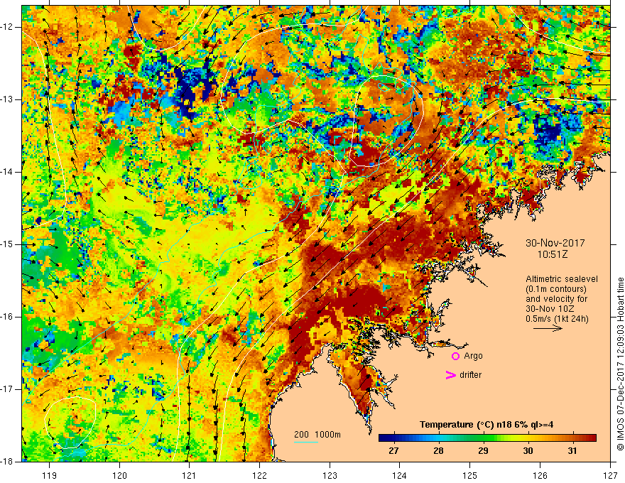The image size is (625, 483).
Task: Click longitude axis label '122'
Action: coord(259,475)
